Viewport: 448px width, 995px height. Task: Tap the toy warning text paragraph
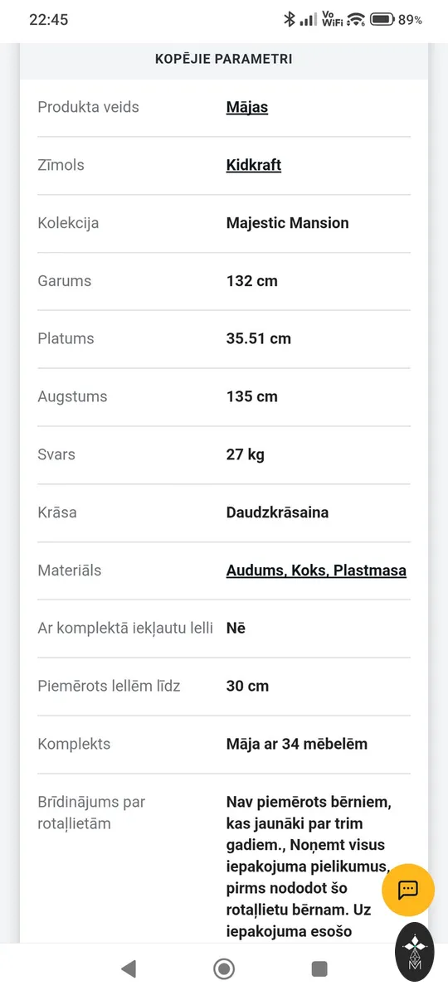point(309,866)
